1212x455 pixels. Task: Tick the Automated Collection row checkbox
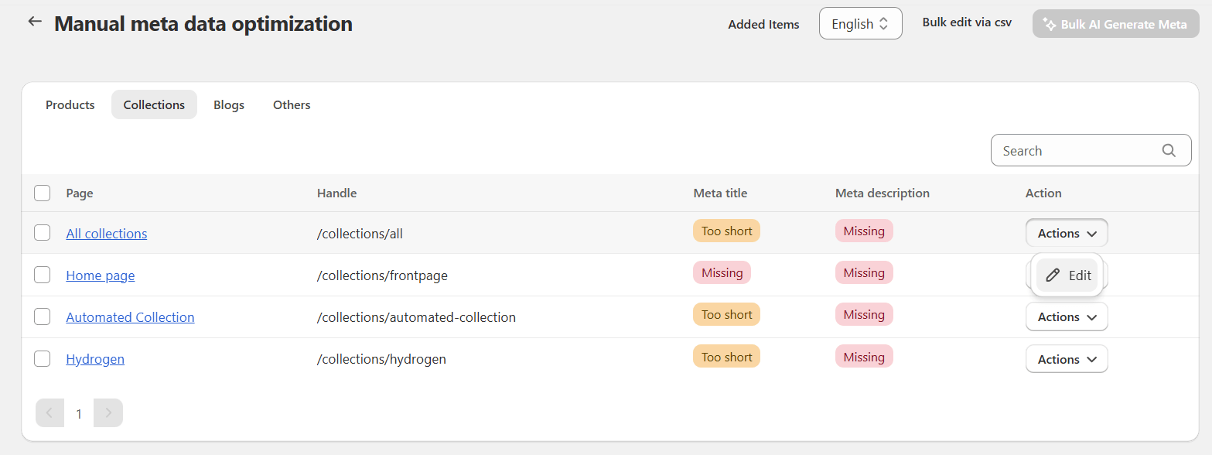(43, 316)
